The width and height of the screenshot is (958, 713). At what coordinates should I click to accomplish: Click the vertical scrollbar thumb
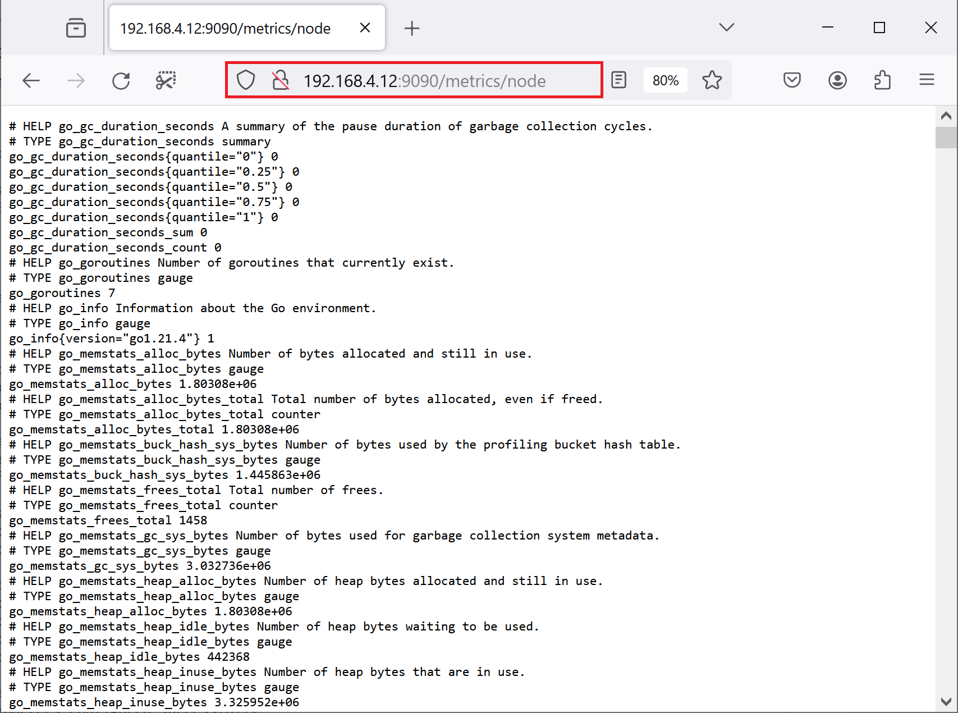[946, 138]
